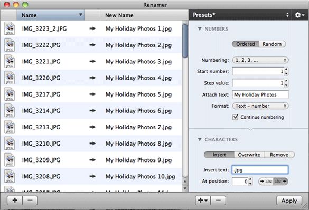The height and width of the screenshot is (210, 309).
Task: Collapse the CHARACTERS section
Action: point(200,139)
